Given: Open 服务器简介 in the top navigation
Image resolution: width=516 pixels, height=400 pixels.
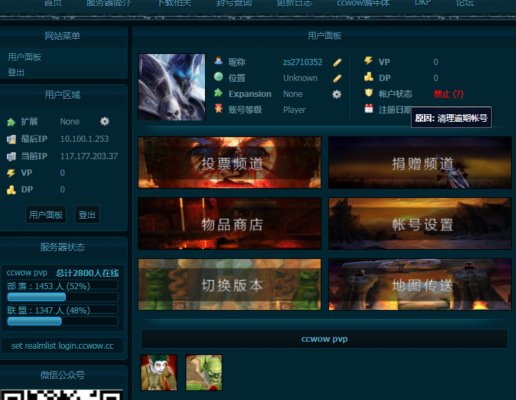Looking at the screenshot, I should click(109, 3).
